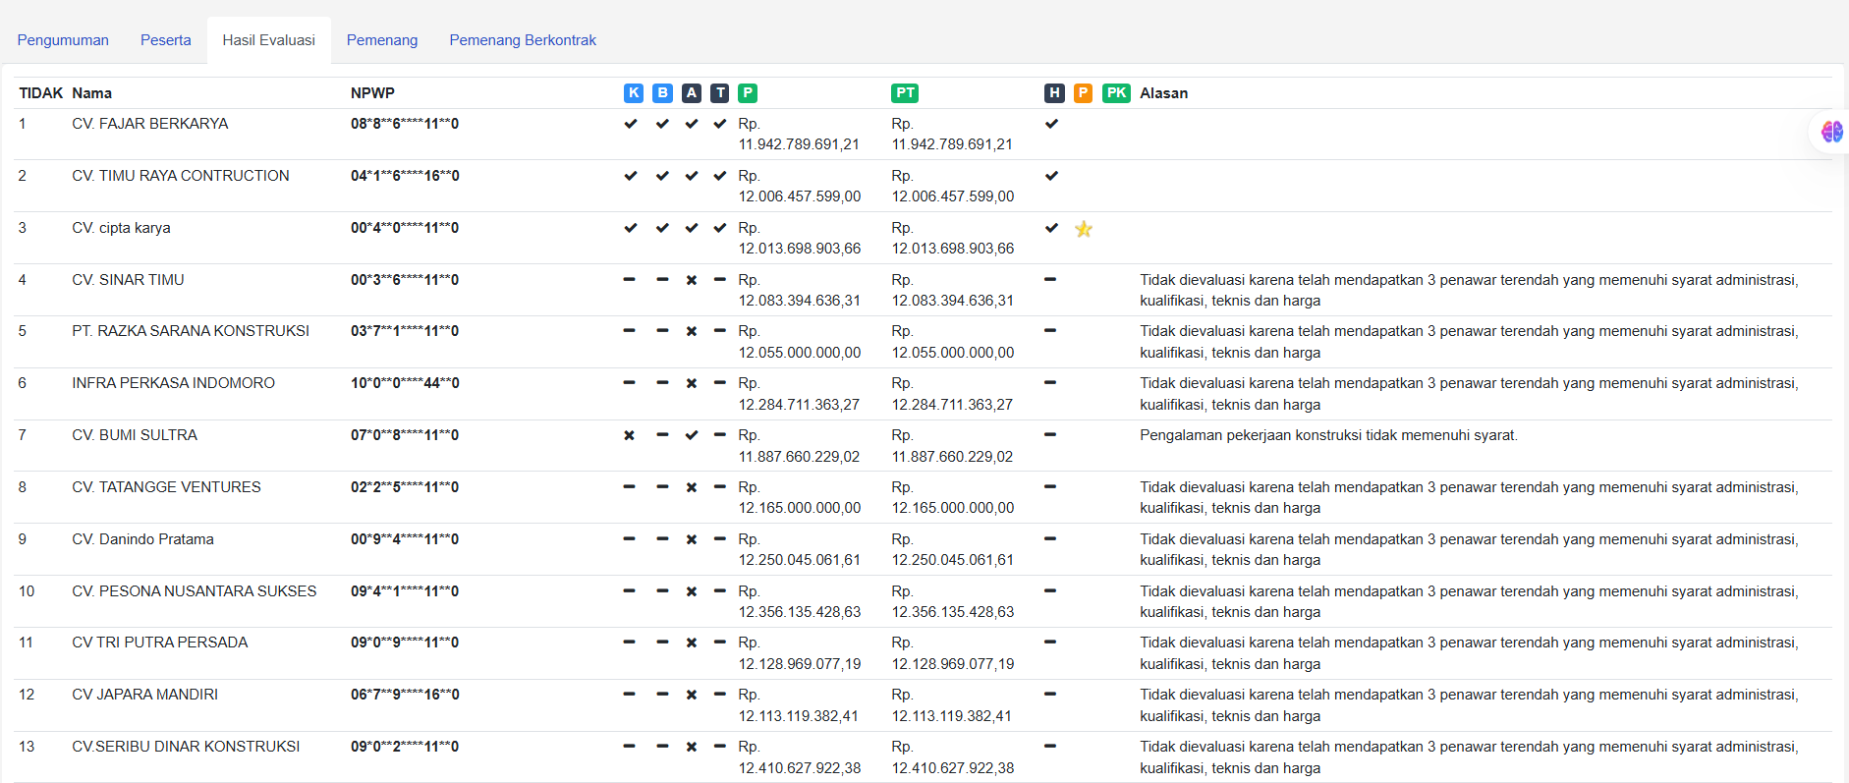This screenshot has width=1849, height=783.
Task: Click reason 'Pengalaman pekerjaan konstruksi tidak memenuhi syarat'
Action: [x=1328, y=435]
